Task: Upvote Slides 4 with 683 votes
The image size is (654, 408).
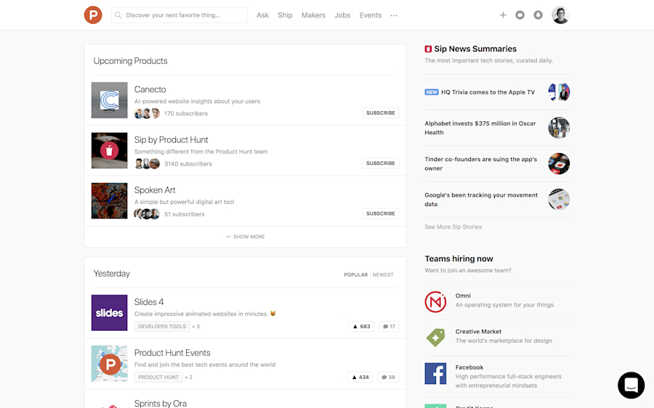Action: pos(361,326)
